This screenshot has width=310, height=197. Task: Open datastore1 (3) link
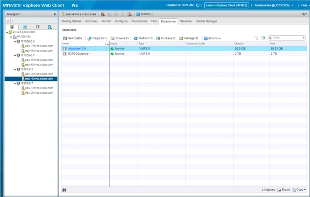(x=77, y=48)
